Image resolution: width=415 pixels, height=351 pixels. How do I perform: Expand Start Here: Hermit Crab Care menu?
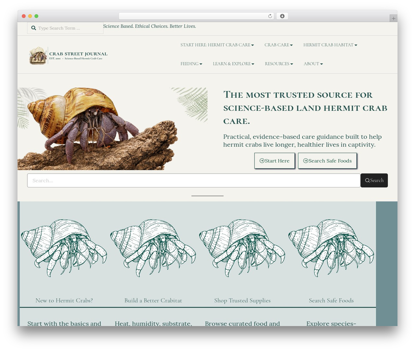coord(217,45)
